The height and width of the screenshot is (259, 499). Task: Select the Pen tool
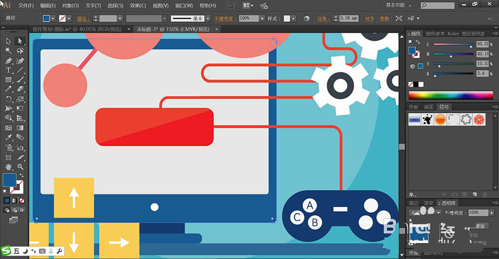[8, 60]
